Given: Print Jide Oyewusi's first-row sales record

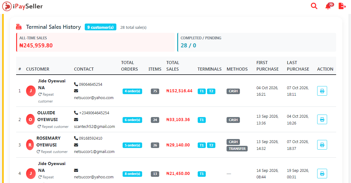Looking at the screenshot, I should tap(322, 91).
